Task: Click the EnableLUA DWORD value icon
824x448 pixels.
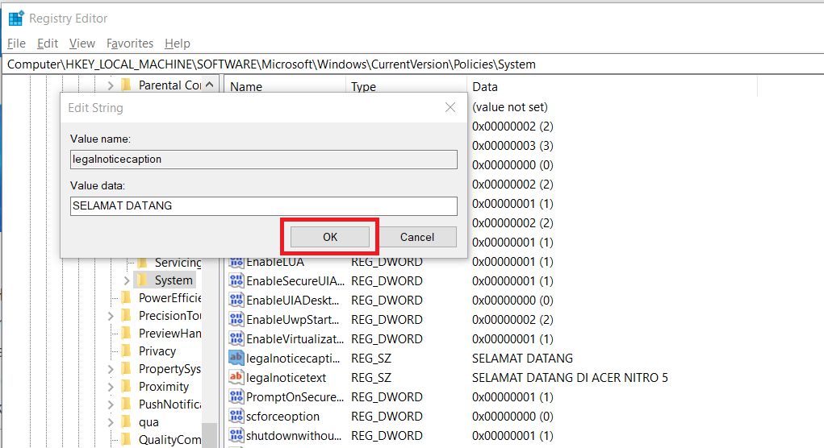Action: [x=236, y=262]
